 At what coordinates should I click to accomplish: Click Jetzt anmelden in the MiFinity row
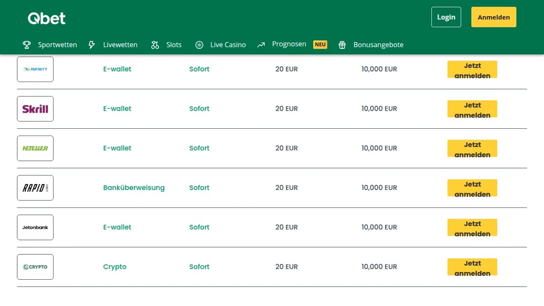pyautogui.click(x=472, y=69)
